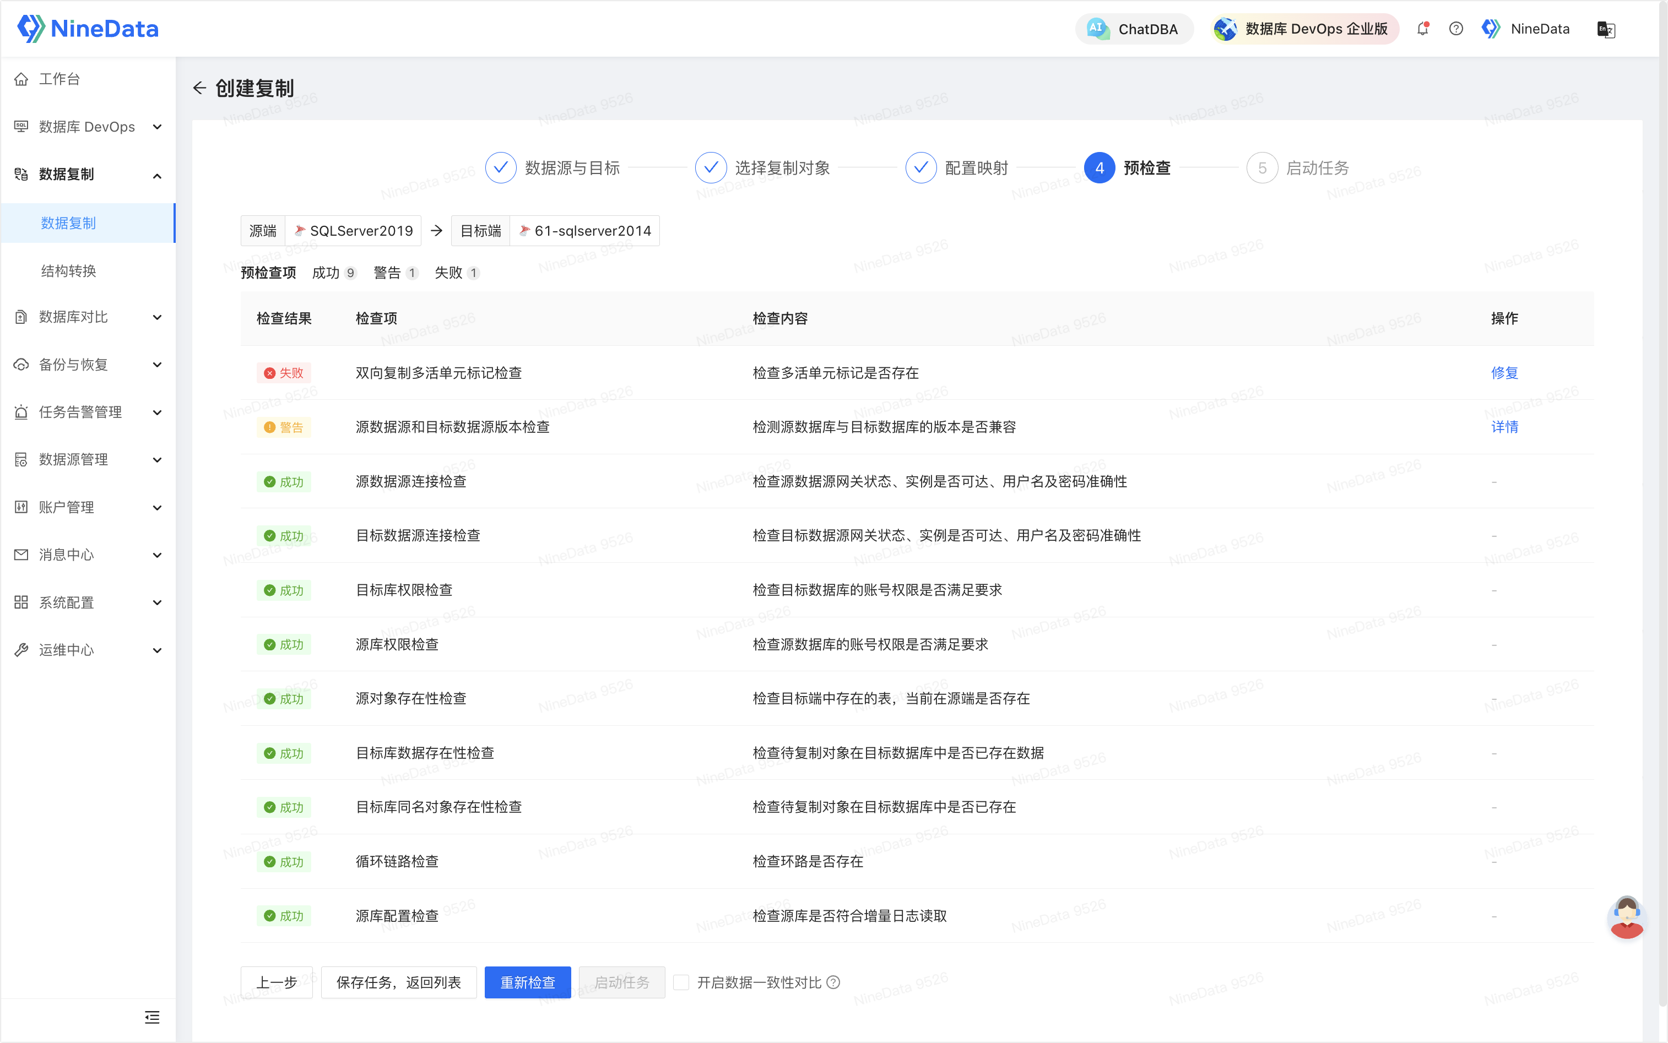
Task: Click the back arrow beside 创建复制
Action: (199, 88)
